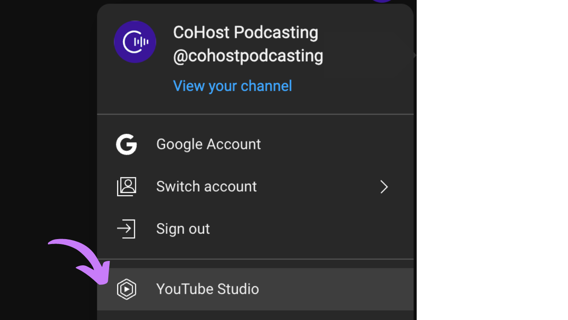
Task: Open the Google Account menu entry
Action: click(255, 144)
